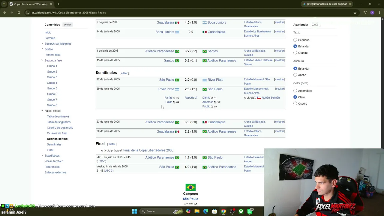Click the São Paulo champion link

(x=190, y=199)
